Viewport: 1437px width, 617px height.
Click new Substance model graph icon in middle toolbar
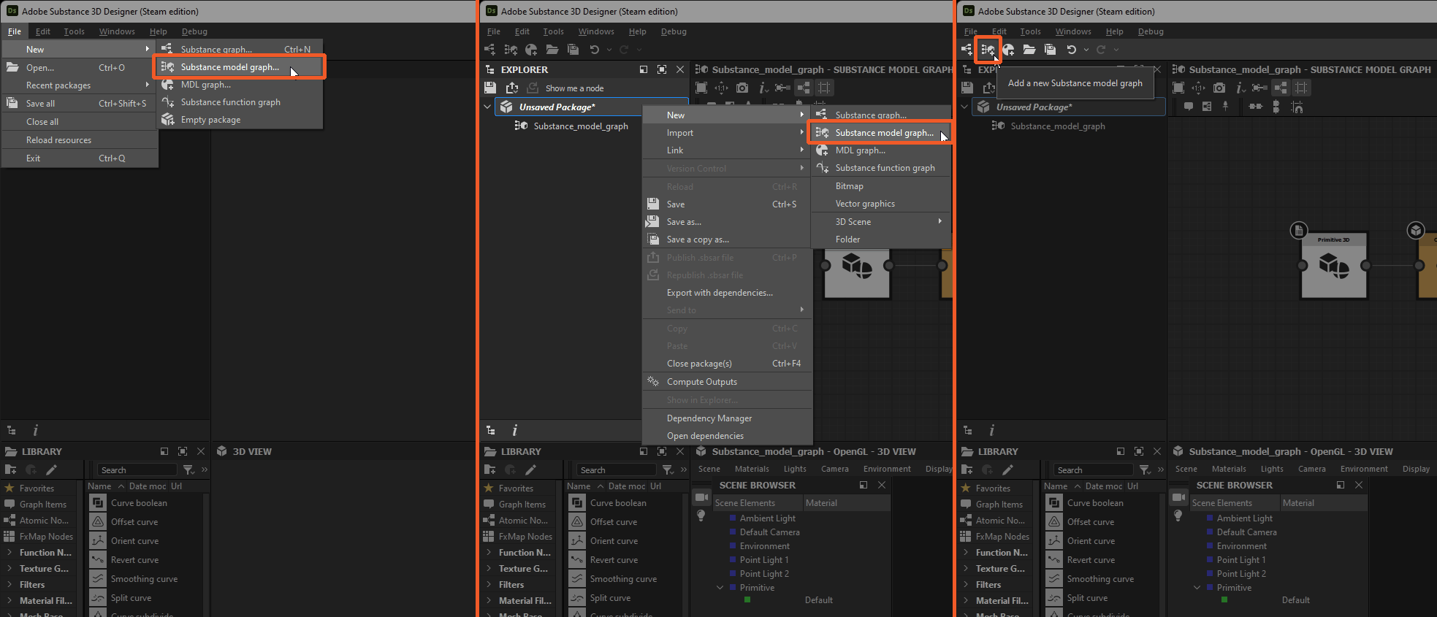511,50
